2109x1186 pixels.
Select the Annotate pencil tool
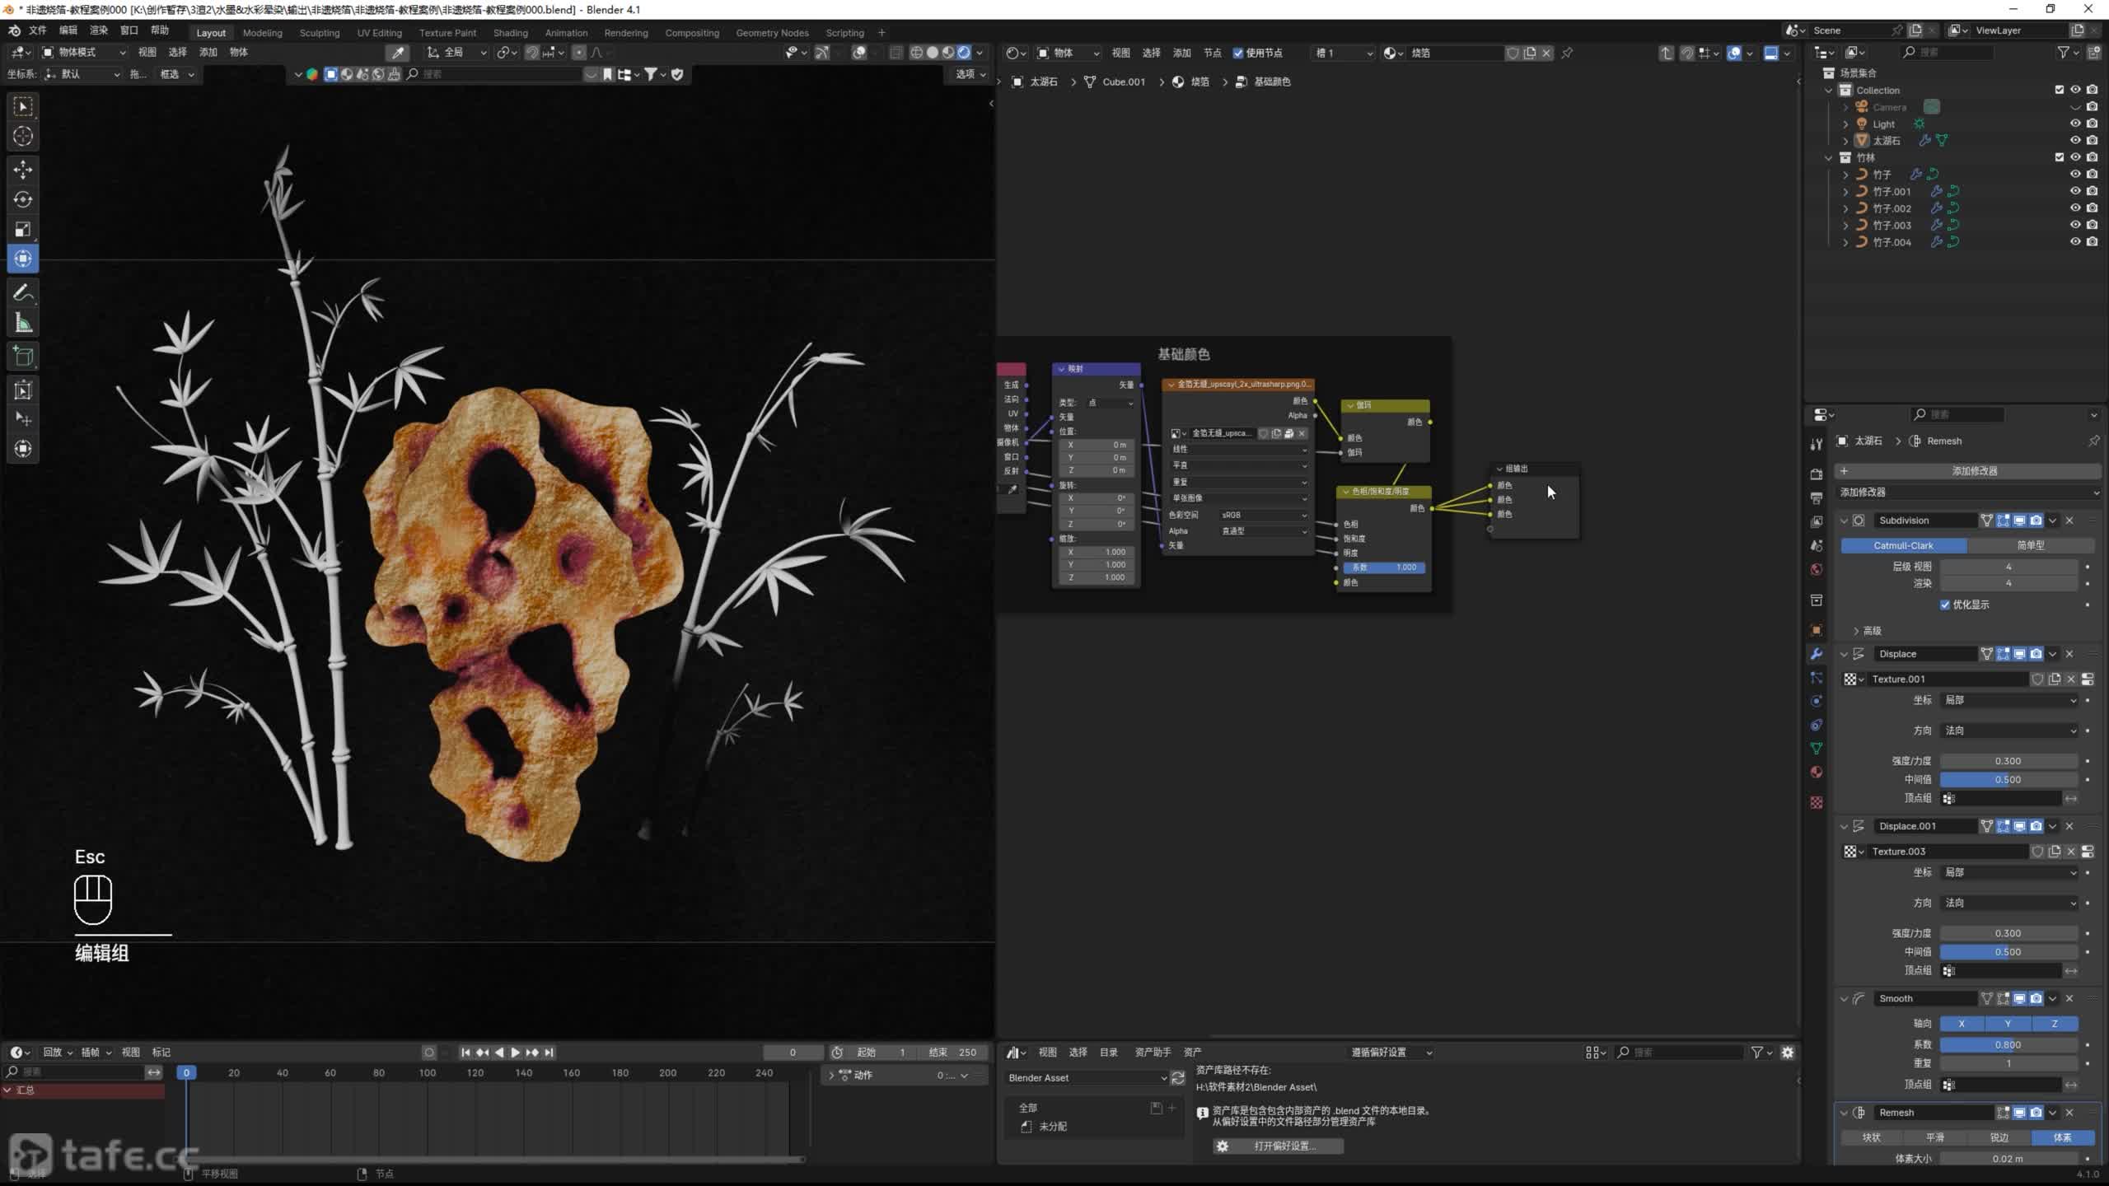tap(23, 293)
